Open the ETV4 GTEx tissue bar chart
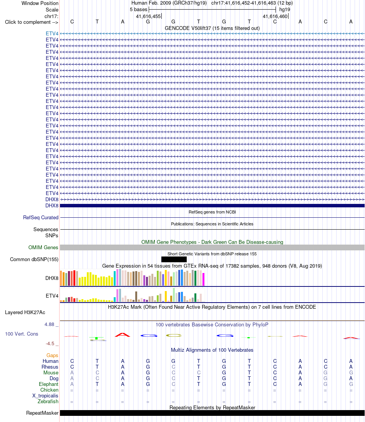The image size is (365, 422). (132, 295)
